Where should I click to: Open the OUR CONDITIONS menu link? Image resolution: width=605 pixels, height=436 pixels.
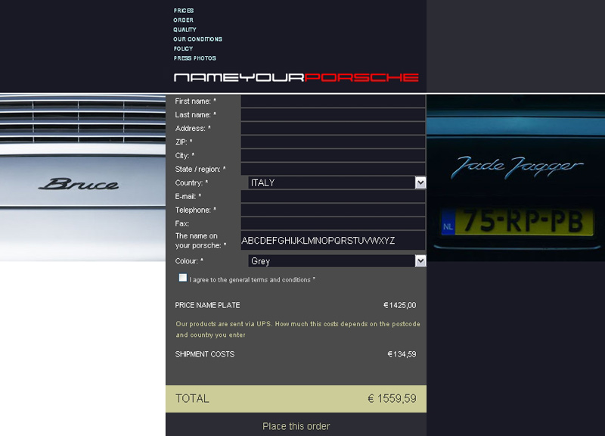tap(197, 39)
